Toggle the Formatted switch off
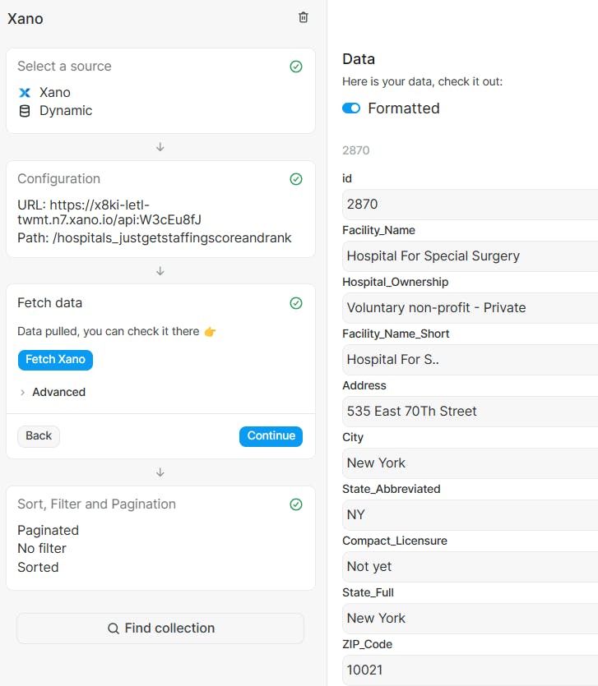 [x=351, y=108]
